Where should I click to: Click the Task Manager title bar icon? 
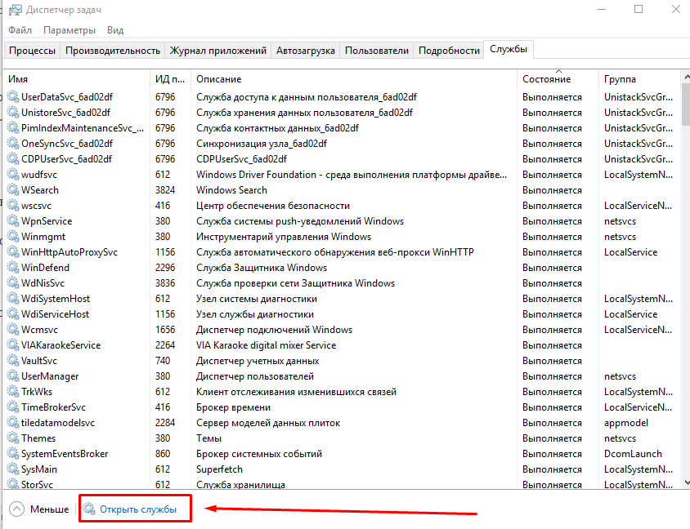pos(16,10)
